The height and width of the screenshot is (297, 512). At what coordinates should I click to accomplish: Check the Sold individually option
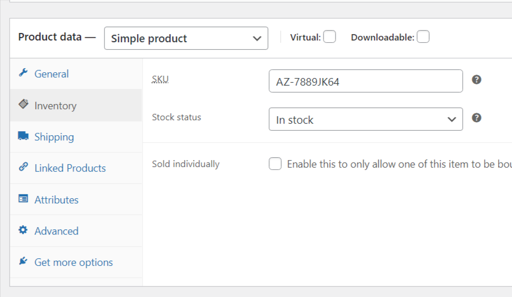tap(275, 164)
